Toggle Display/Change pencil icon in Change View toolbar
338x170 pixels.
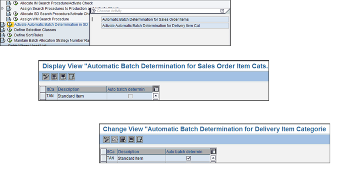pos(106,140)
